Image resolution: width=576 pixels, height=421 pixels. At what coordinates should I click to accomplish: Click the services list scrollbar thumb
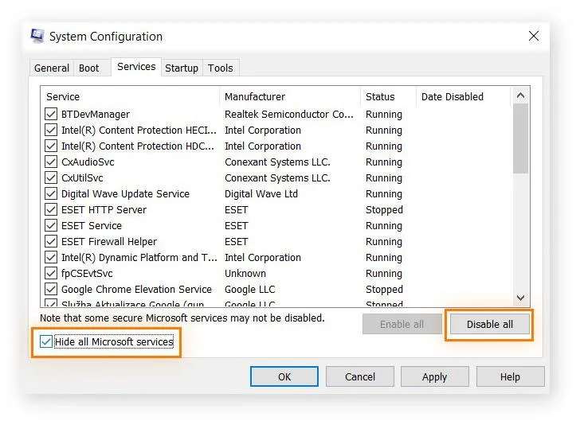point(520,138)
